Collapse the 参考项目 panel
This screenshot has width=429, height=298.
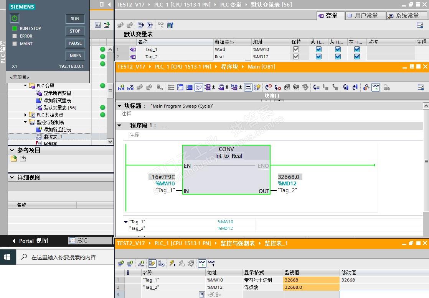[x=12, y=150]
